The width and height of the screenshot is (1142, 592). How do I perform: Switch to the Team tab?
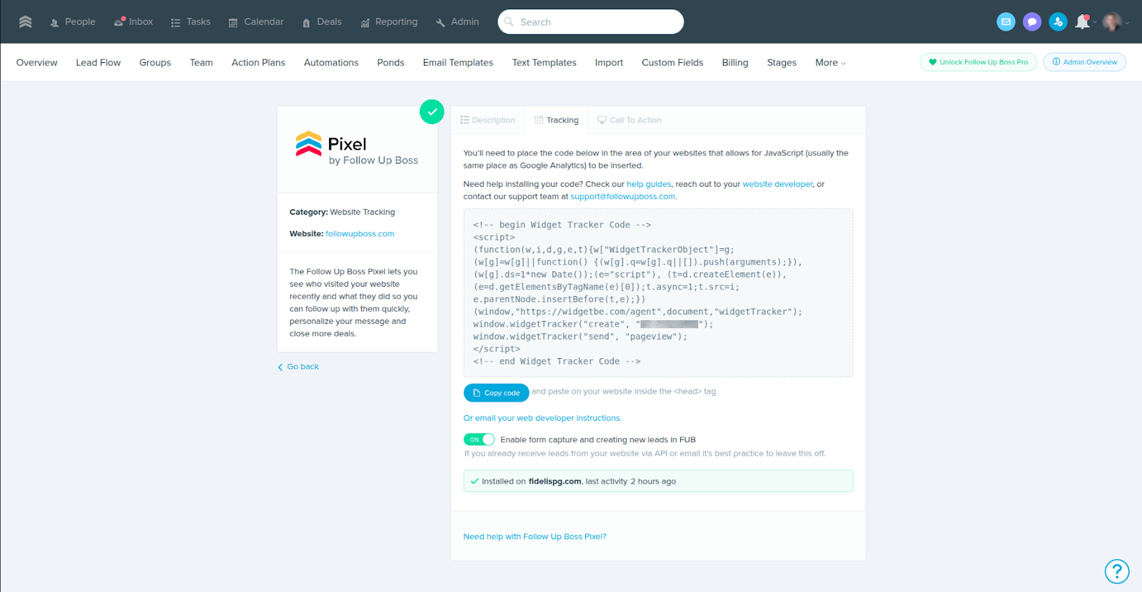click(x=201, y=63)
